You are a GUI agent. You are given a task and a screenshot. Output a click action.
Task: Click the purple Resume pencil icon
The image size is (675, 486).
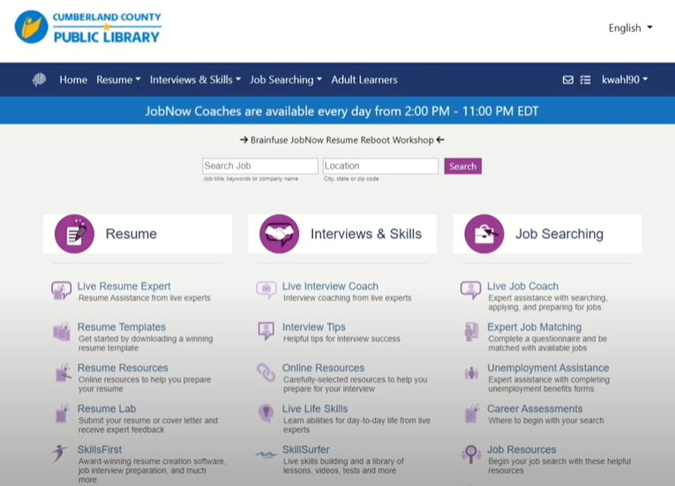(x=74, y=234)
